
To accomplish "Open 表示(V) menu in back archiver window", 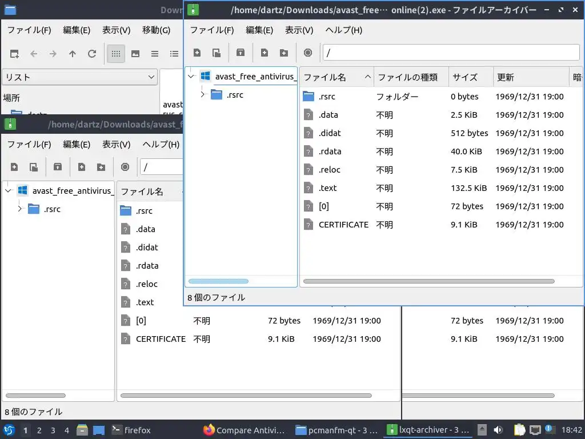I will [117, 144].
